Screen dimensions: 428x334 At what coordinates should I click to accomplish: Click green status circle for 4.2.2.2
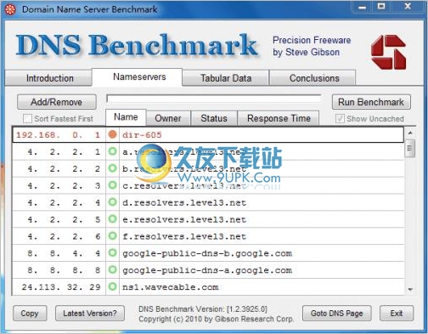point(112,168)
